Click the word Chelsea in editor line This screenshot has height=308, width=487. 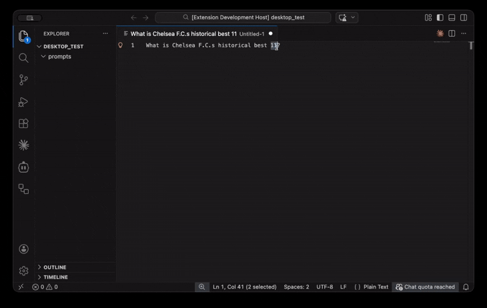pyautogui.click(x=183, y=45)
